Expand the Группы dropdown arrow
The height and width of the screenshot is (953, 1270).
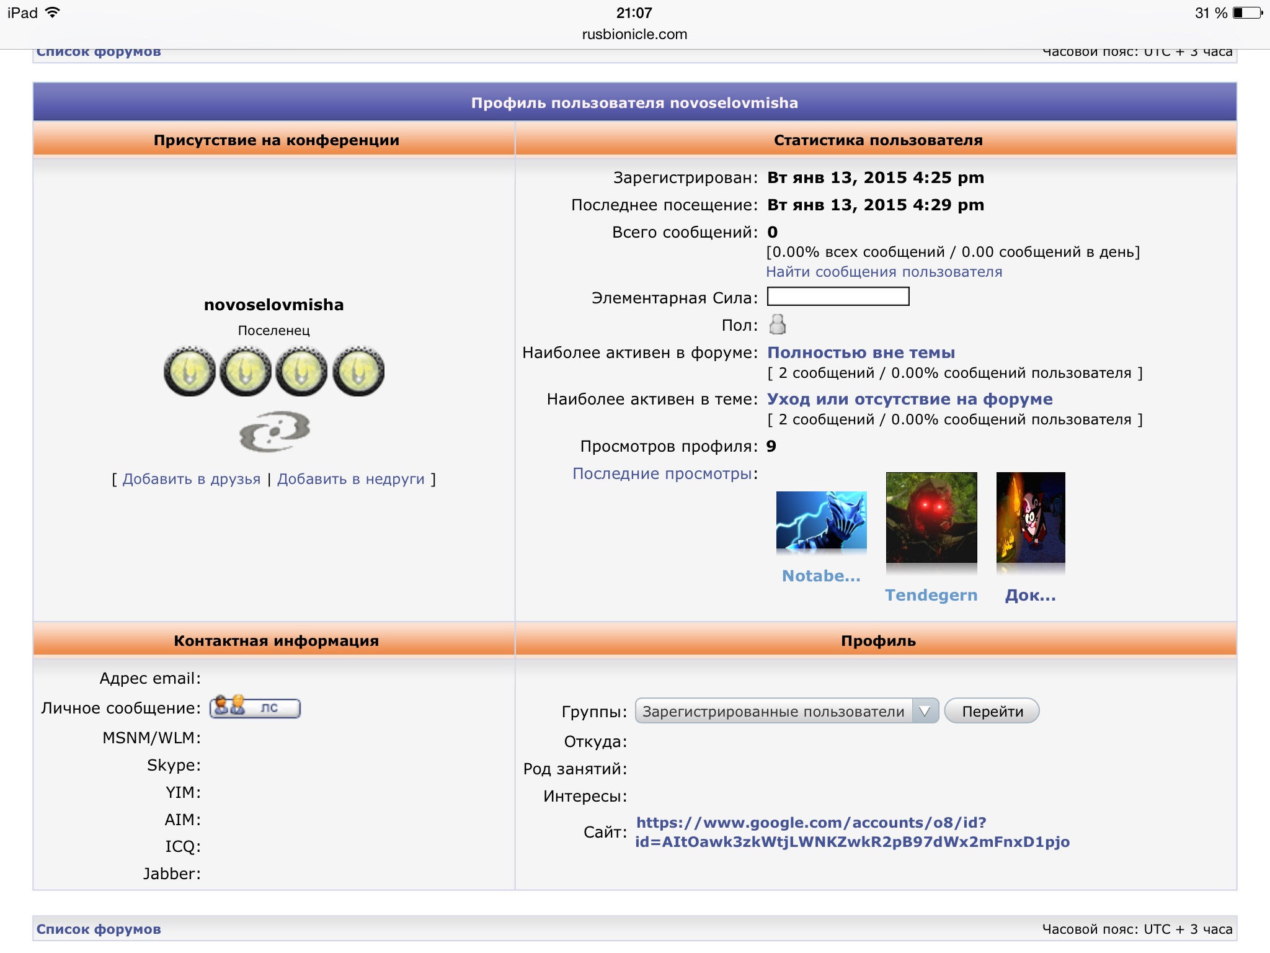[x=925, y=711]
